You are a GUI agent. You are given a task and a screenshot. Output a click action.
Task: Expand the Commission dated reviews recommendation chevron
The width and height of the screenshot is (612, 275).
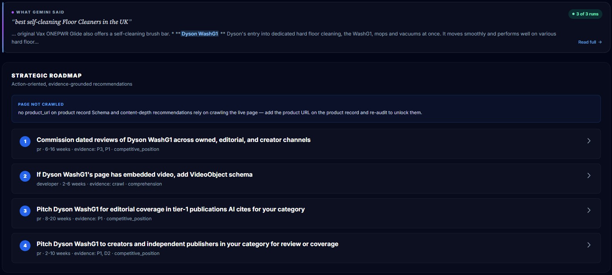pyautogui.click(x=589, y=141)
